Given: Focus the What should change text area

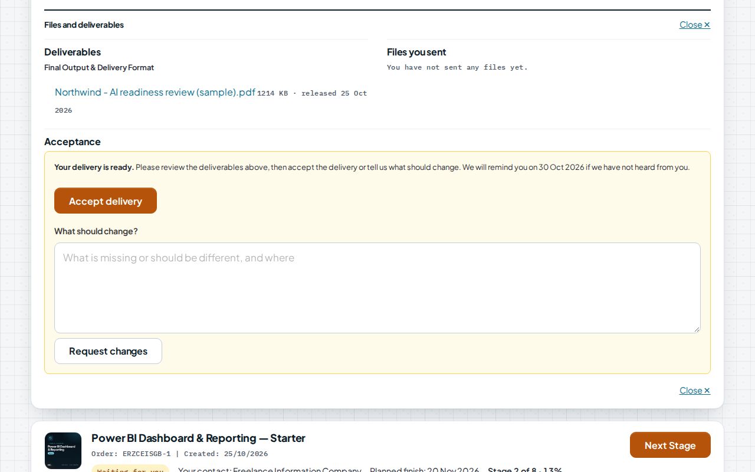Looking at the screenshot, I should [377, 288].
